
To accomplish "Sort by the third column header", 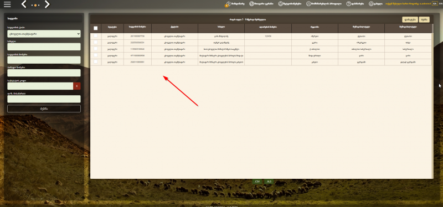I will click(x=174, y=28).
